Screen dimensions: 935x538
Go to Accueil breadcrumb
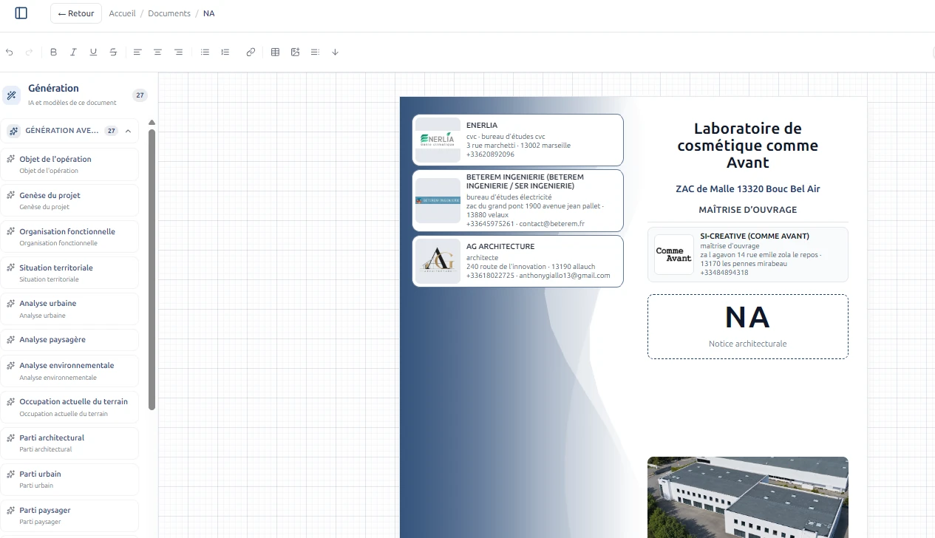click(122, 13)
